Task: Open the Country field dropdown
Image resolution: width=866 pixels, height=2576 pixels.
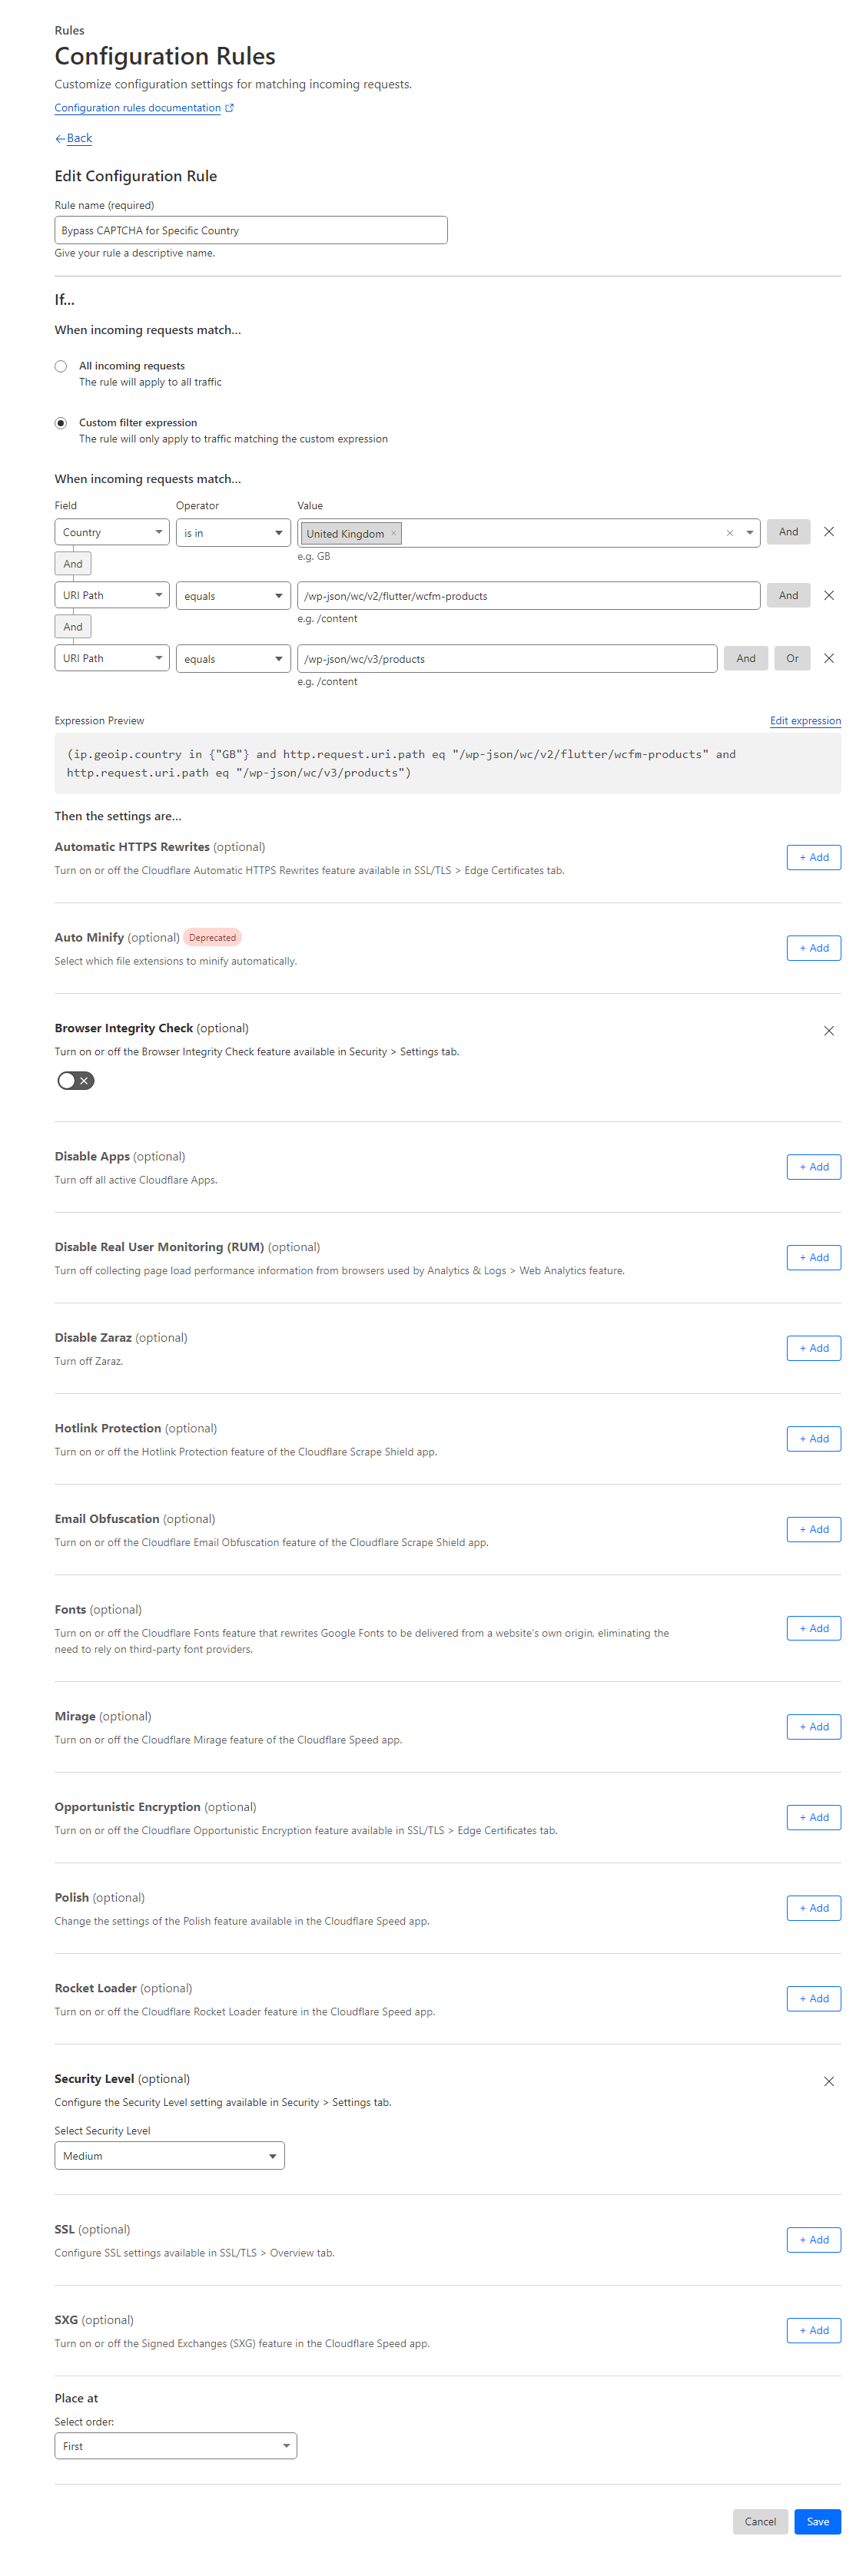Action: point(111,532)
